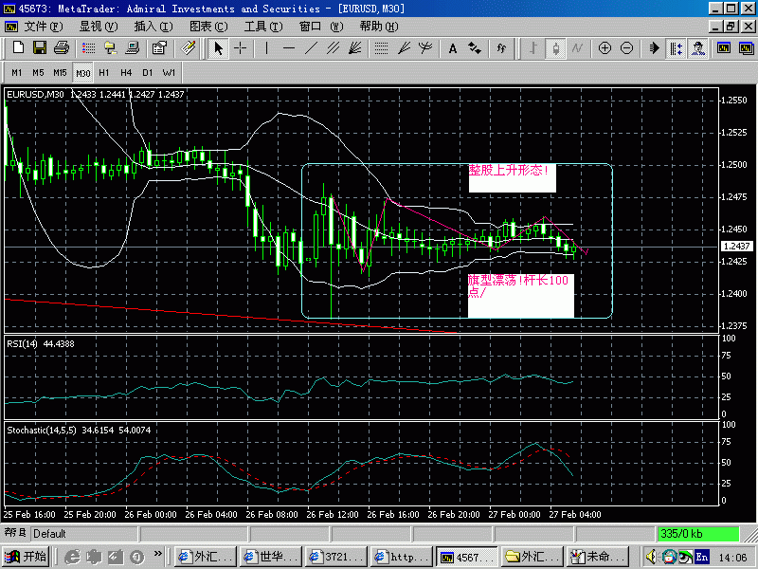
Task: Switch to D1 timeframe
Action: pyautogui.click(x=147, y=73)
